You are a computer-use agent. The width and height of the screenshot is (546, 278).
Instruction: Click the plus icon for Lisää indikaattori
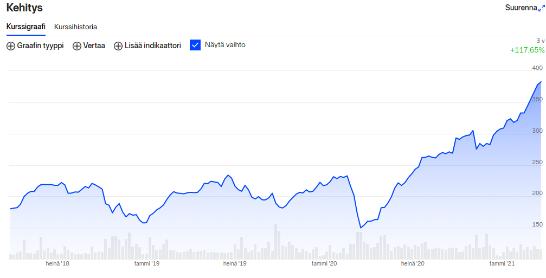tap(118, 46)
